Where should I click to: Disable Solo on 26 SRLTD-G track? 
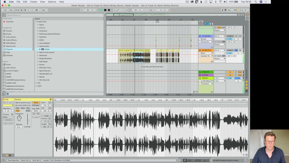(236, 50)
